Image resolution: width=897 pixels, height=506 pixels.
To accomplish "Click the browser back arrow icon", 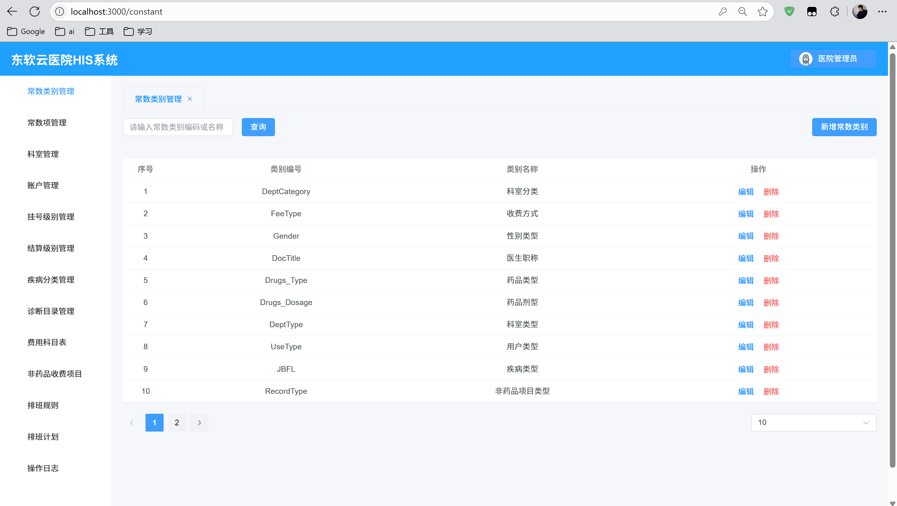I will pyautogui.click(x=12, y=12).
